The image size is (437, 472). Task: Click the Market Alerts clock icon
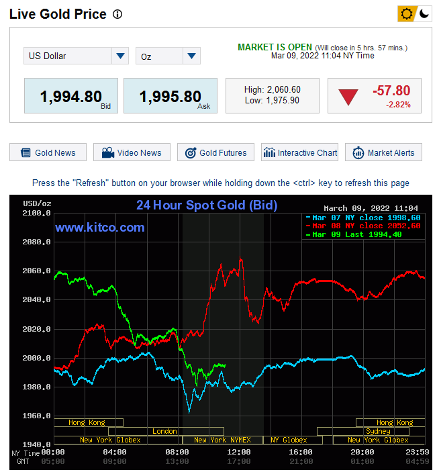(358, 153)
